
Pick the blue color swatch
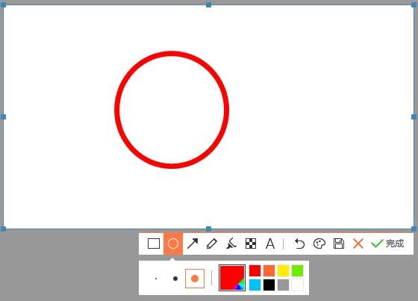click(x=255, y=285)
